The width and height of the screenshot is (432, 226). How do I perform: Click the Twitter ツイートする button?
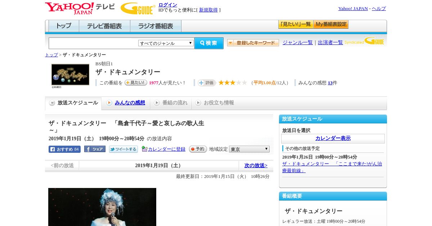tap(123, 149)
